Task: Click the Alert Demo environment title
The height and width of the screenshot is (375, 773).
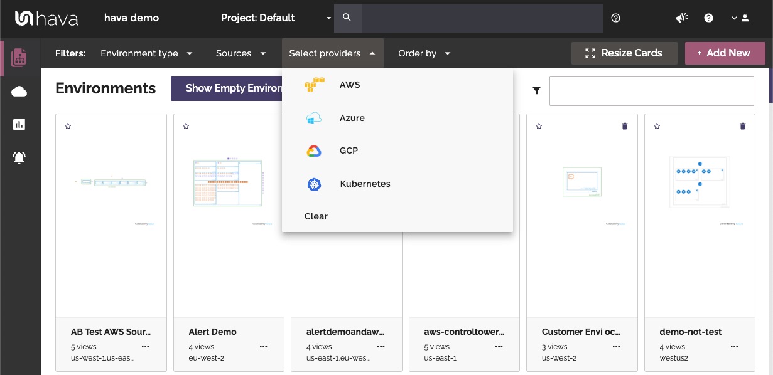Action: coord(213,332)
